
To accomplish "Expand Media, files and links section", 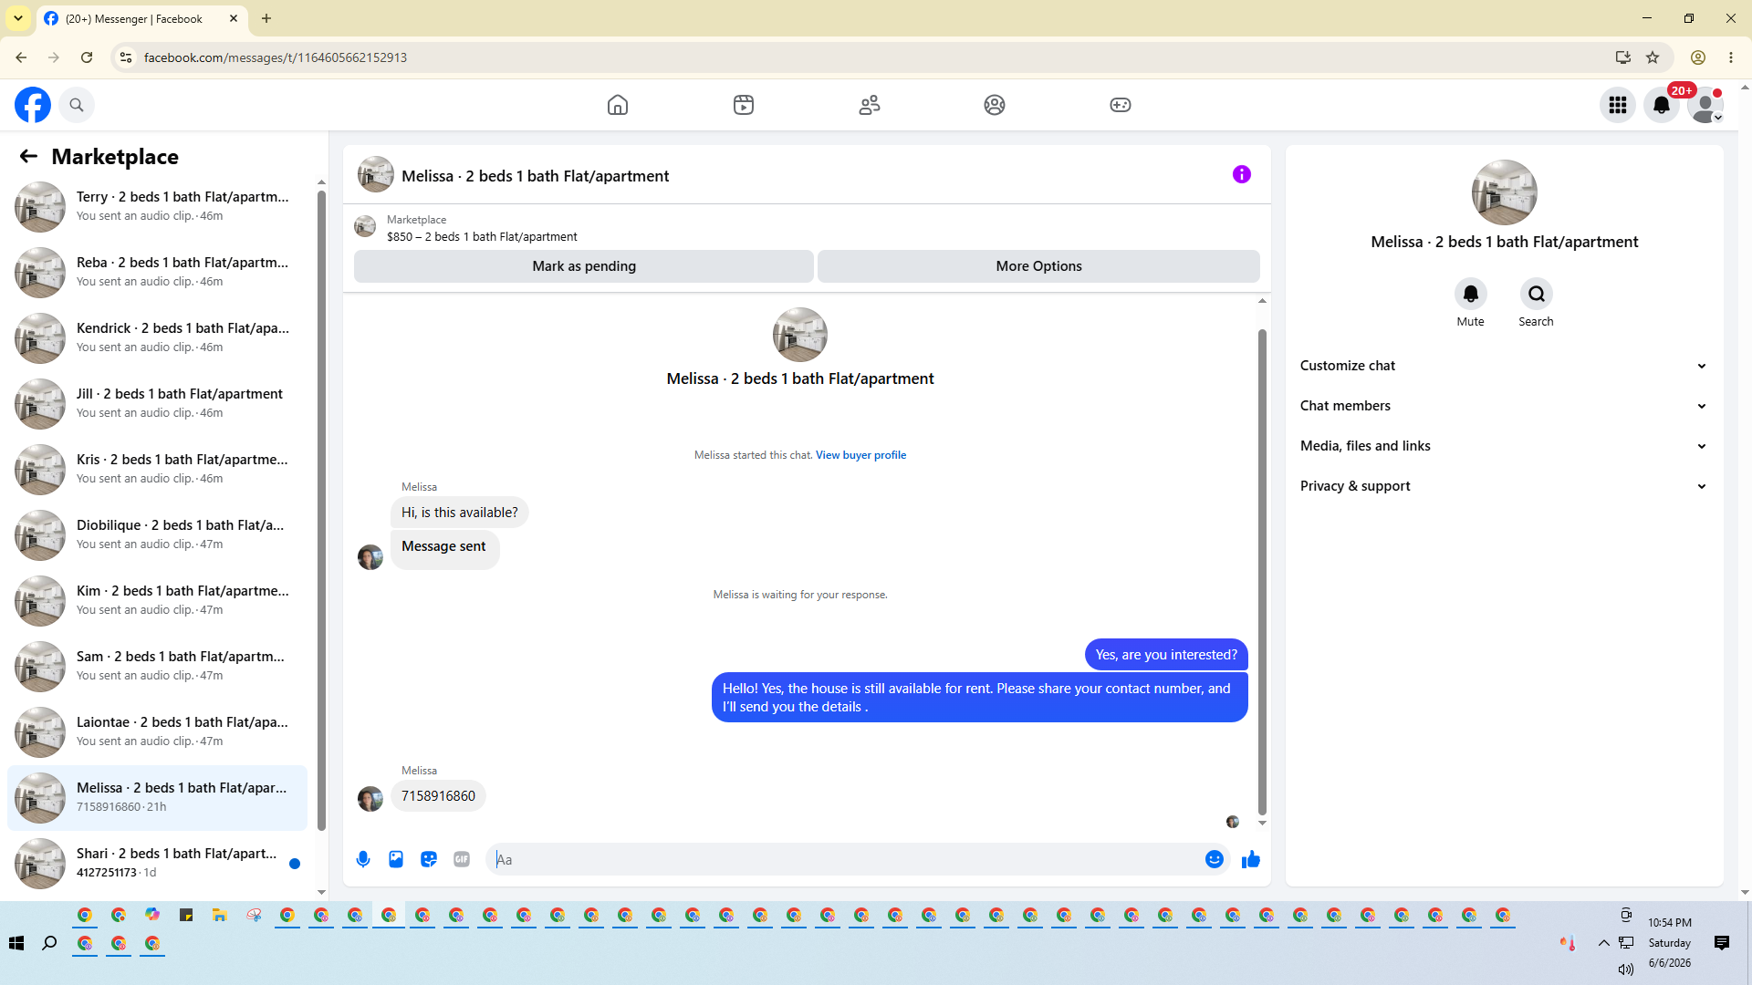I will pyautogui.click(x=1504, y=446).
